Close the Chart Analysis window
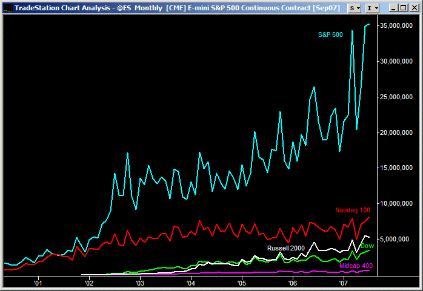Viewport: 423px width, 291px height. tap(414, 8)
